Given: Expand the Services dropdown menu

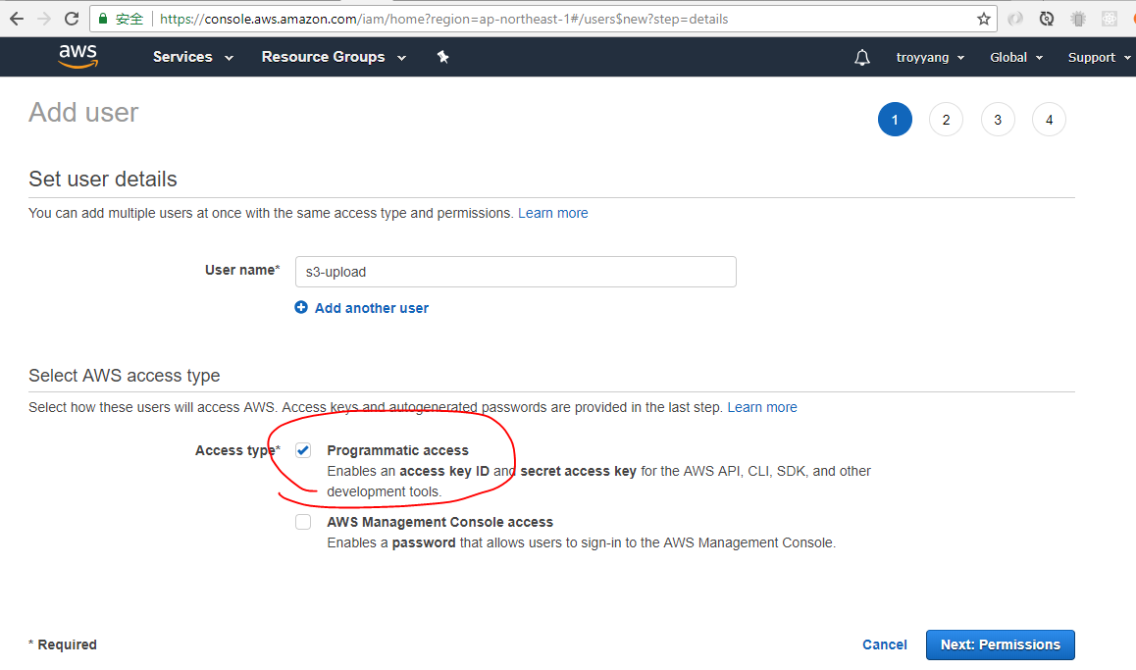Looking at the screenshot, I should click(192, 57).
